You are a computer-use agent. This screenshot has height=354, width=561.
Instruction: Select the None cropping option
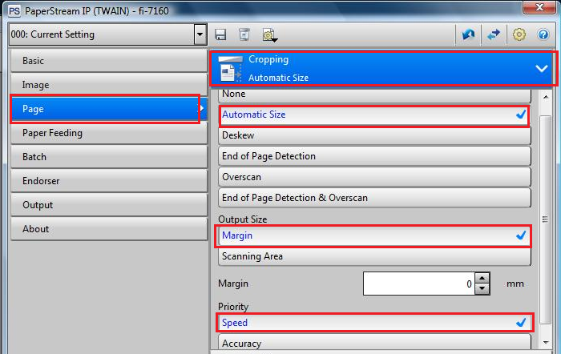point(374,95)
